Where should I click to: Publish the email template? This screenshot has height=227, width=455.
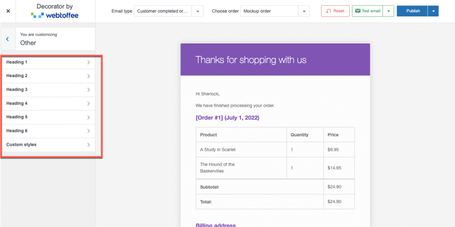[x=412, y=11]
